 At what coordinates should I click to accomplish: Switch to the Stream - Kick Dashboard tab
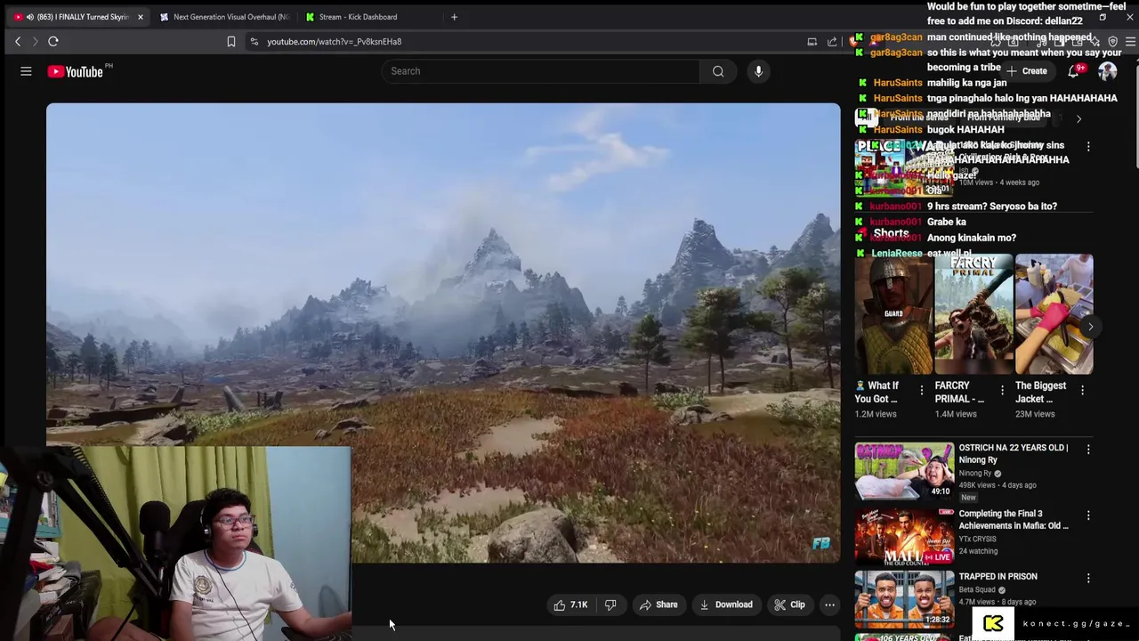tap(358, 17)
